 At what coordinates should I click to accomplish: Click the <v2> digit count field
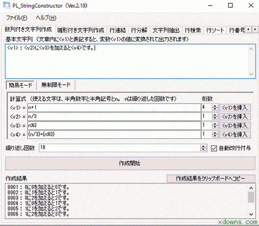tap(207, 117)
